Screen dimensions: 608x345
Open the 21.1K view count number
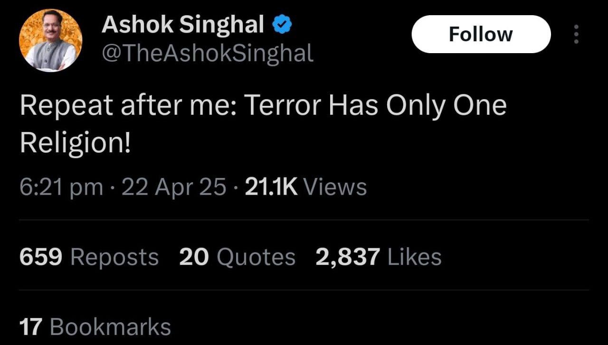coord(271,187)
